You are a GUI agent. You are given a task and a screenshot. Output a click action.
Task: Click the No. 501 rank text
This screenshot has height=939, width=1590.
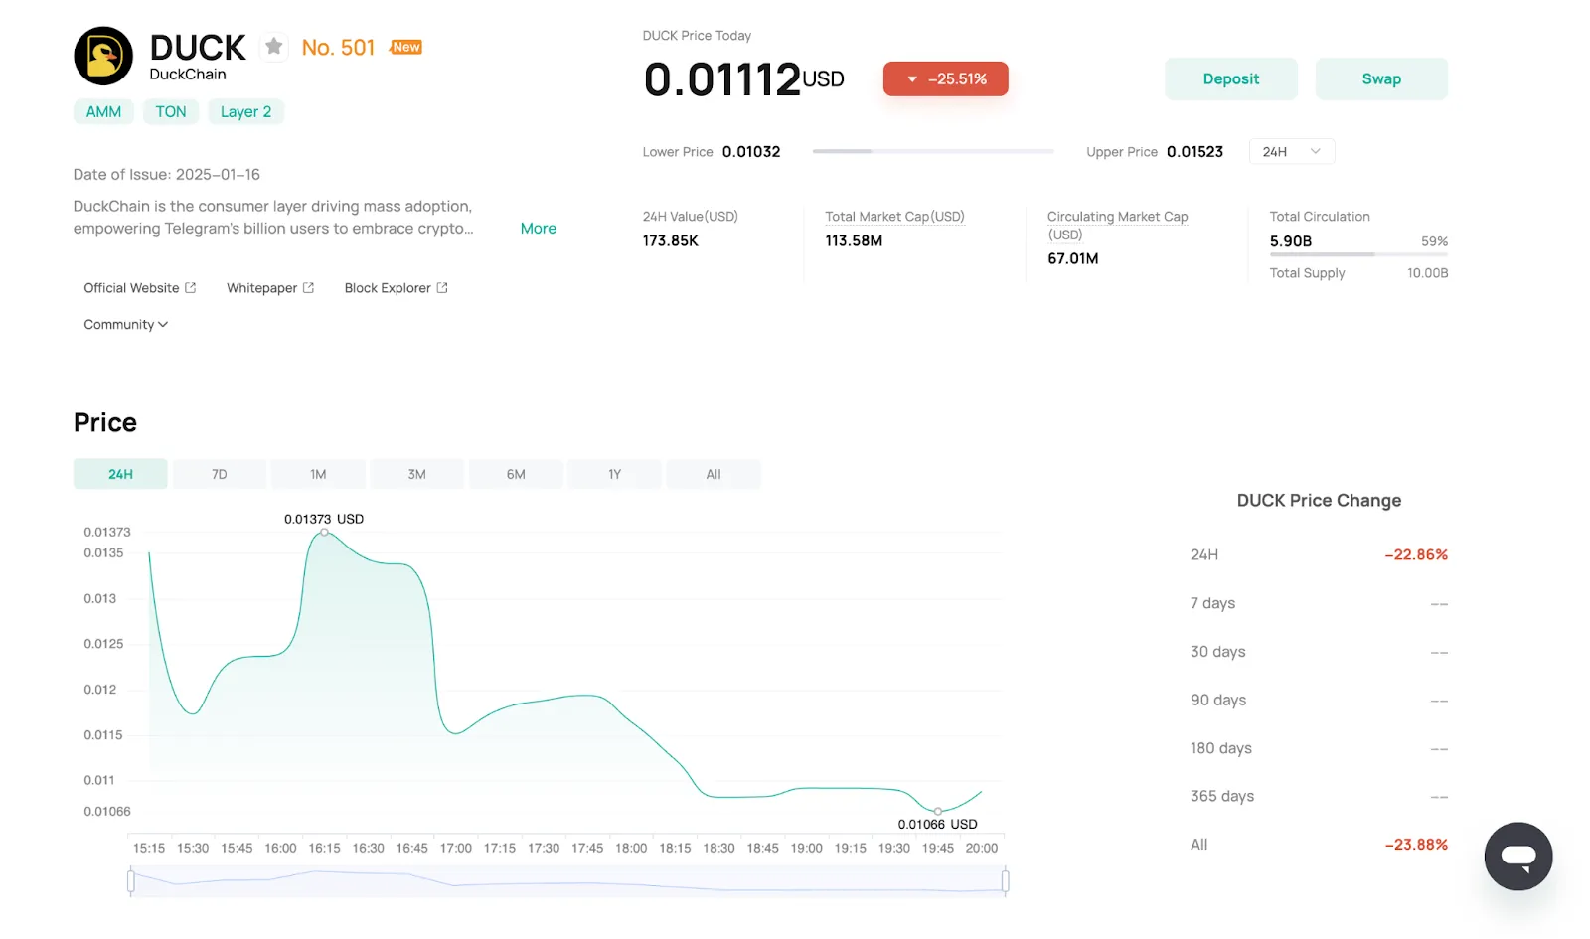point(338,48)
